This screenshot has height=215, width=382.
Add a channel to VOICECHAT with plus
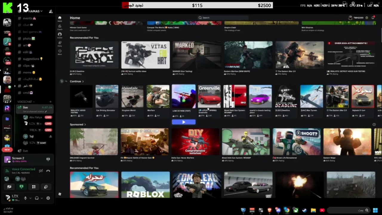[x=50, y=102]
